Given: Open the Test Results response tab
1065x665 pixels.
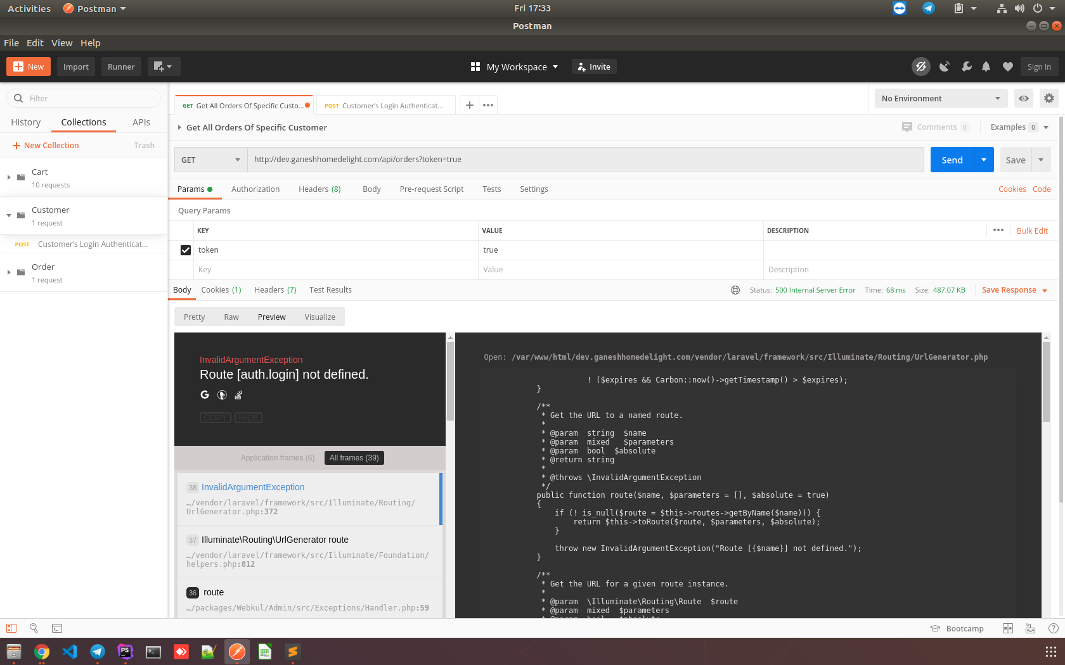Looking at the screenshot, I should (330, 290).
